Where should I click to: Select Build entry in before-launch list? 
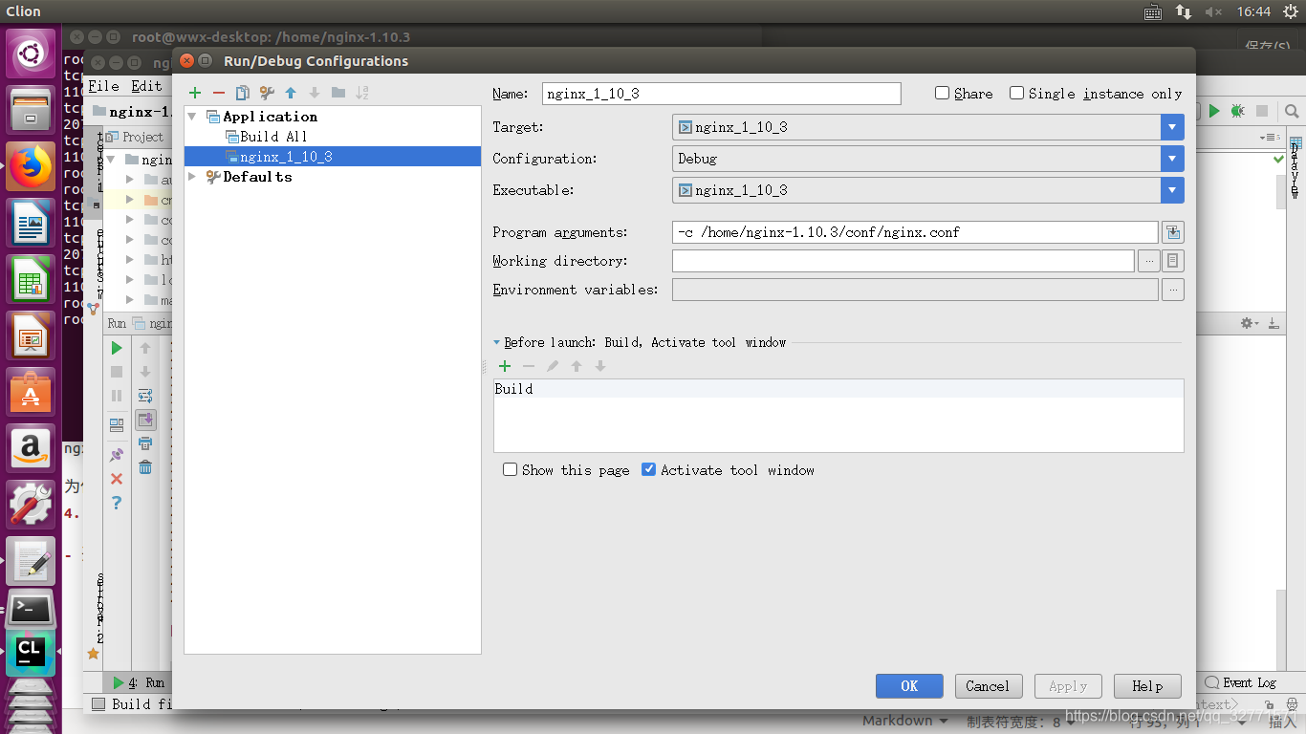[x=838, y=389]
